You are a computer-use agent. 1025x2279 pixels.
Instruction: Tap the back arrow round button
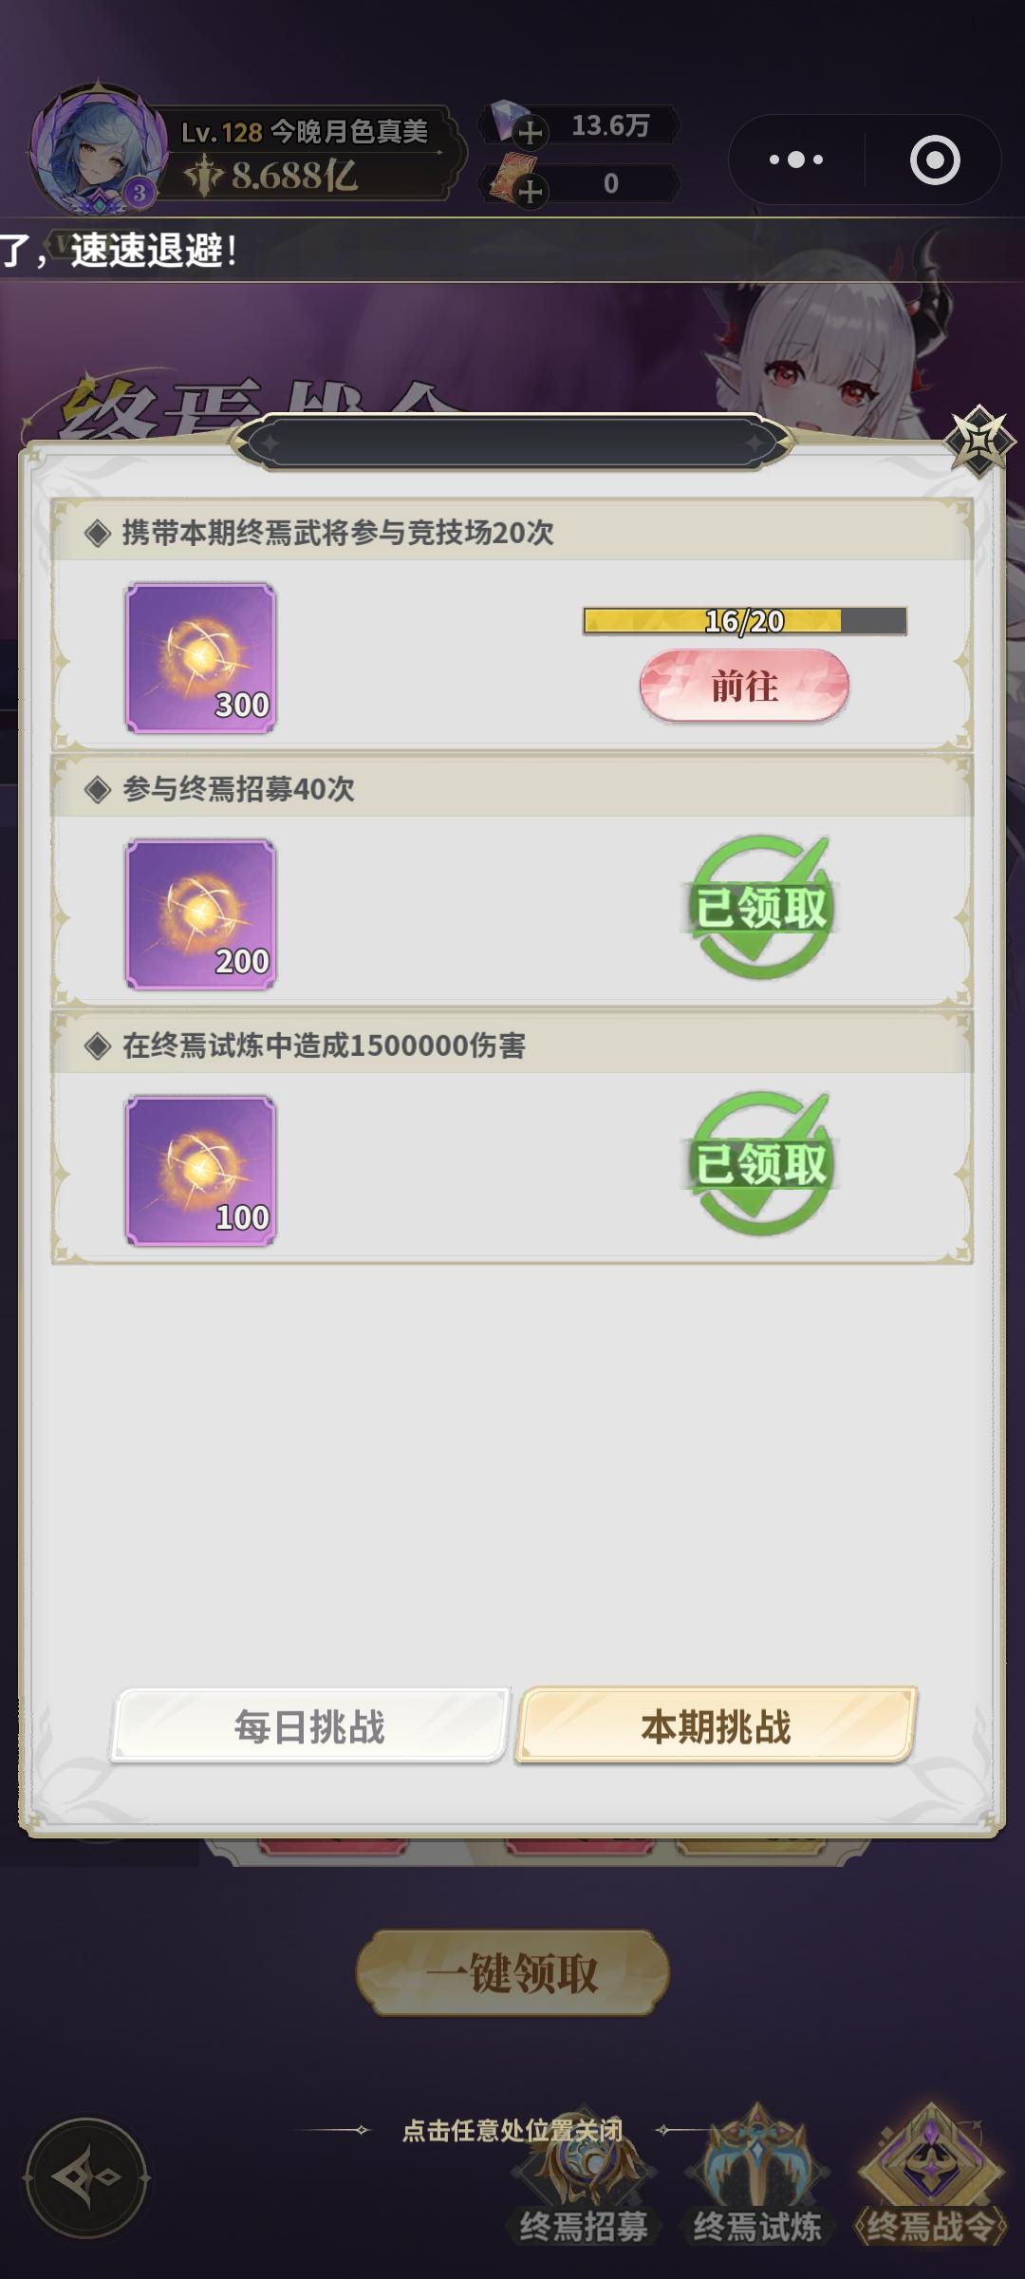point(86,2176)
